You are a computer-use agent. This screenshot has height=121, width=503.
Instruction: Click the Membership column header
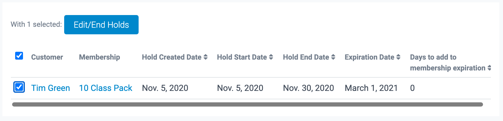99,57
